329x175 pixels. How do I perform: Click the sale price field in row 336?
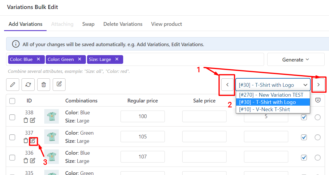[204, 157]
